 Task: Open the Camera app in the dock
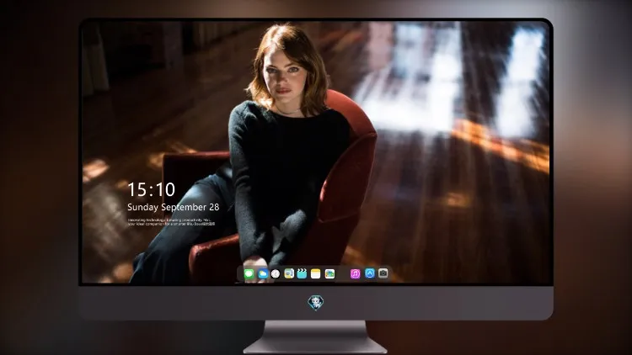[383, 273]
